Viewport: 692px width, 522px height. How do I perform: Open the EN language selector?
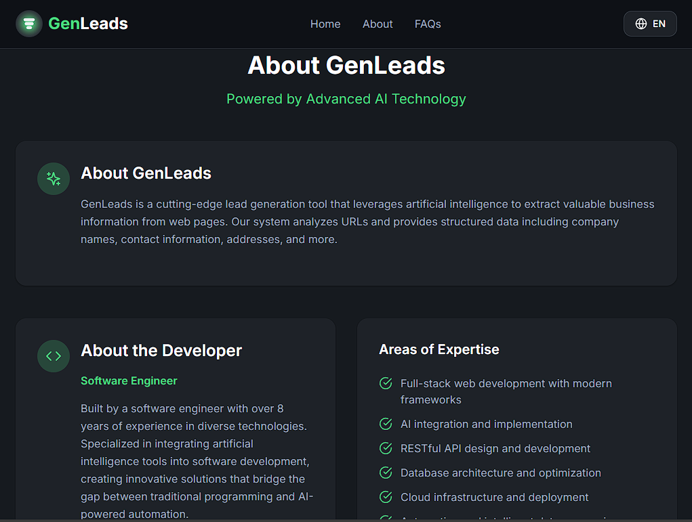point(649,24)
